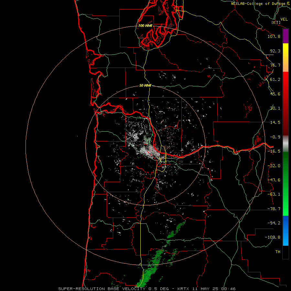
Task: Click the -94.2 velocity scale value
Action: click(274, 223)
